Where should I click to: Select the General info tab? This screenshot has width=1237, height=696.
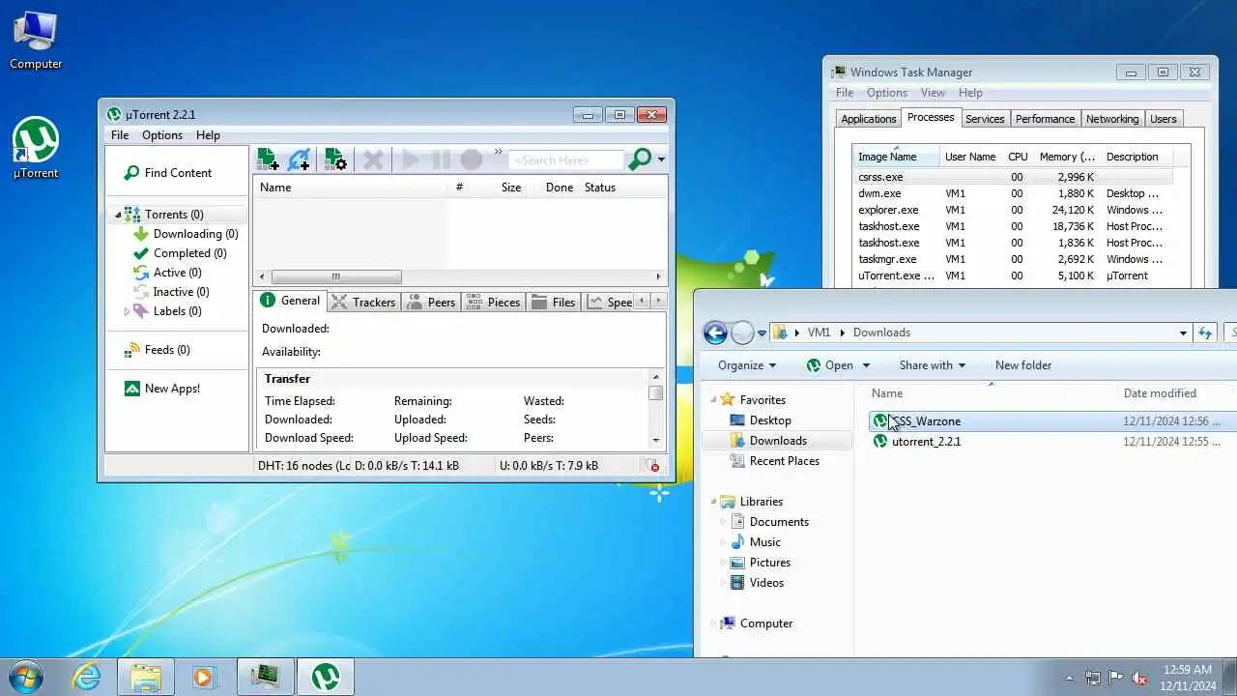tap(290, 301)
